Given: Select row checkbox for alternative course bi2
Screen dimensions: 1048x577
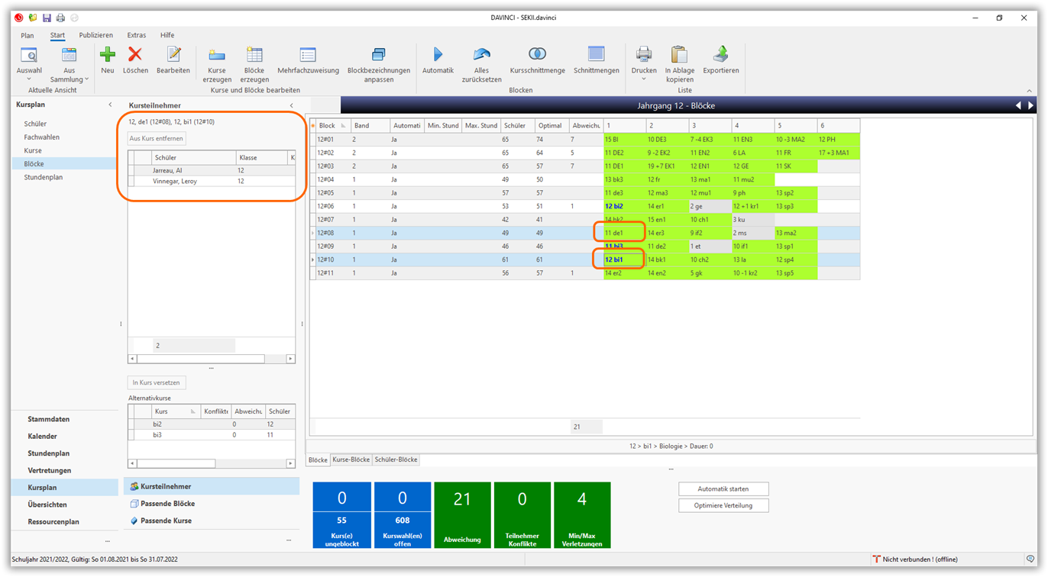Looking at the screenshot, I should 131,424.
